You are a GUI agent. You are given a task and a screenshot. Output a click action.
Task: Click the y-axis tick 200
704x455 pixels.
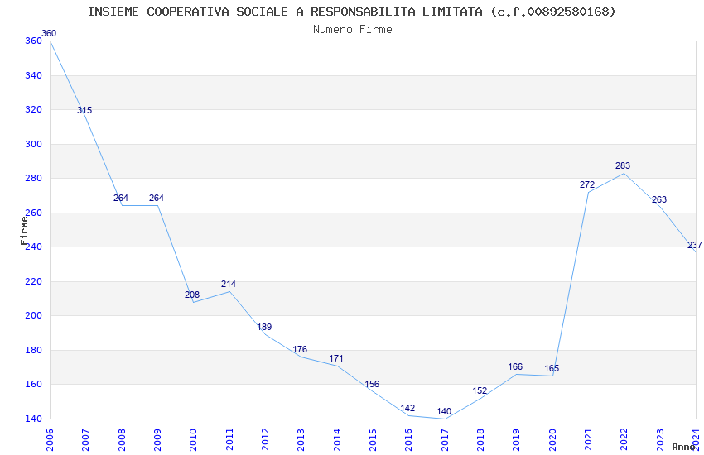click(x=34, y=315)
